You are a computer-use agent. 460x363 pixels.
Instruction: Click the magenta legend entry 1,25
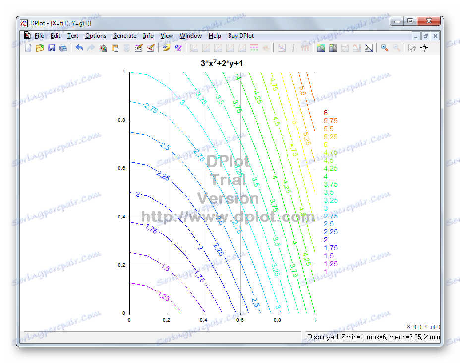330,264
